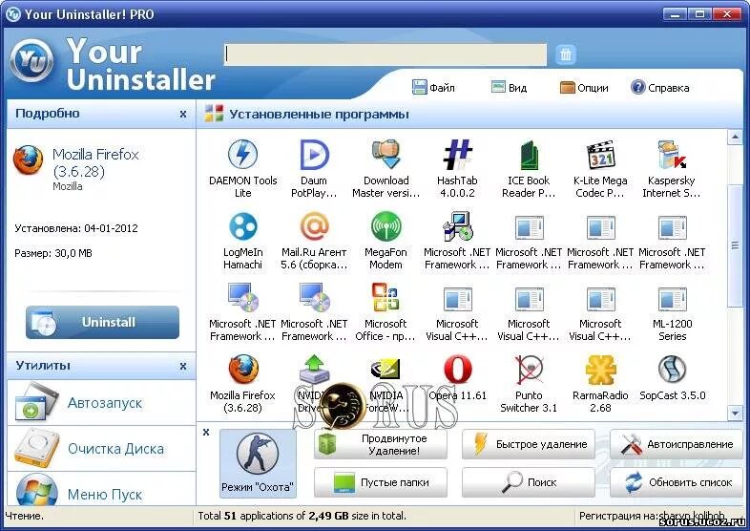
Task: Click Продвинутое Удаление! button
Action: click(381, 444)
